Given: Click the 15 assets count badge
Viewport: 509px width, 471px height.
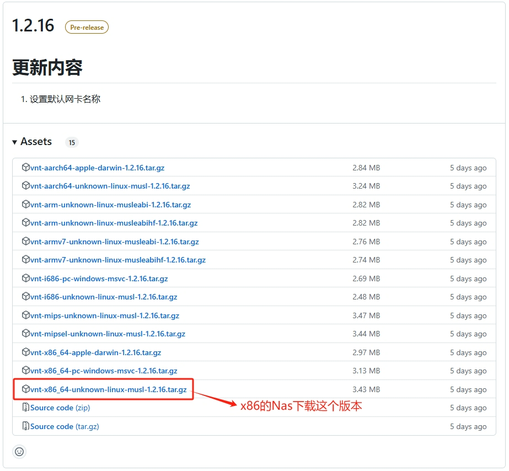Looking at the screenshot, I should [x=71, y=142].
